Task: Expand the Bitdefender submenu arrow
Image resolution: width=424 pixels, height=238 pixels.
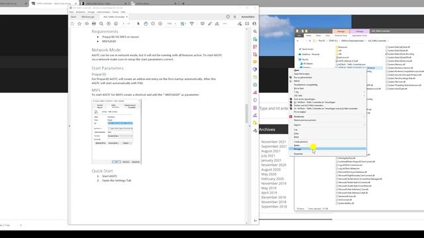Action: tap(364, 116)
